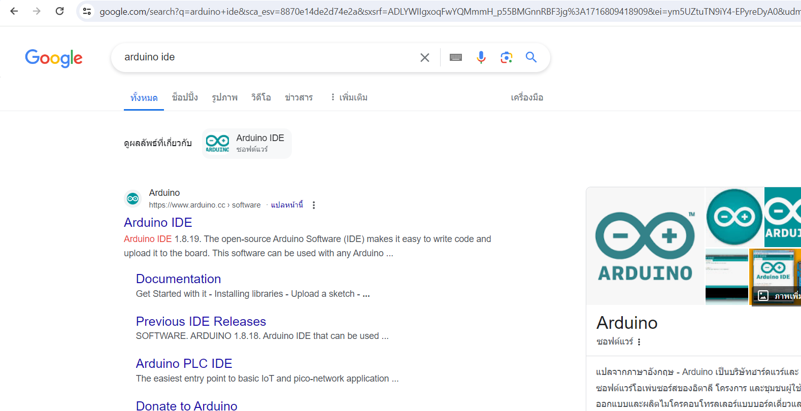Clear the search query with the X icon
Screen dimensions: 801x411
425,58
